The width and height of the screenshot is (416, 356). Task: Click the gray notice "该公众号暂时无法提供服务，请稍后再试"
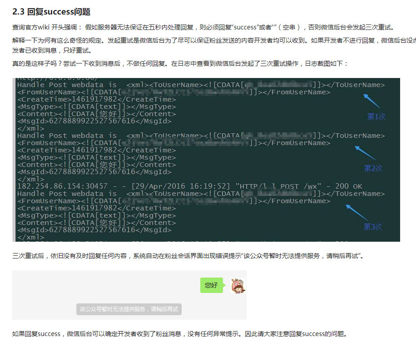tap(129, 309)
